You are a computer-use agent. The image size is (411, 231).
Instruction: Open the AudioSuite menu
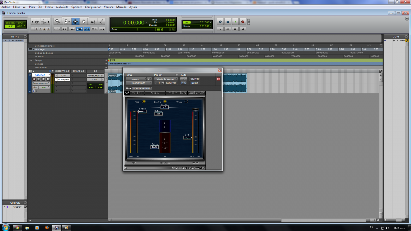tap(62, 7)
